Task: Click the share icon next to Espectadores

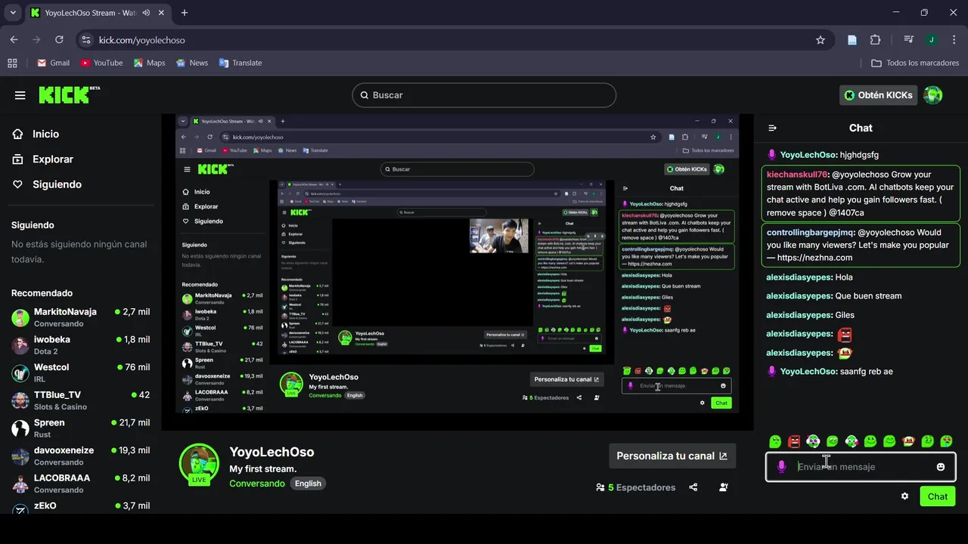Action: (693, 487)
